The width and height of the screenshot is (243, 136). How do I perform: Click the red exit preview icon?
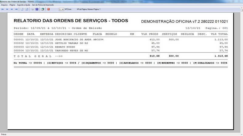[49, 9]
